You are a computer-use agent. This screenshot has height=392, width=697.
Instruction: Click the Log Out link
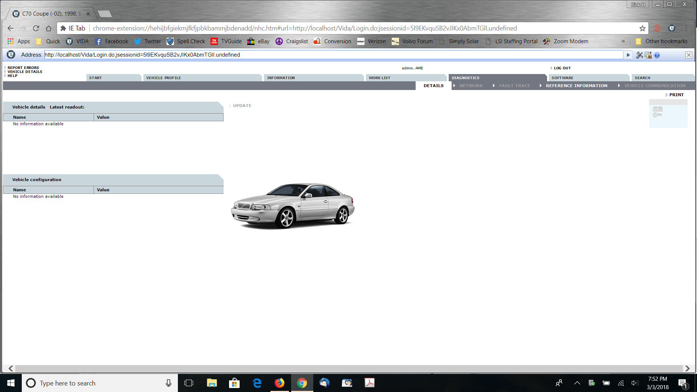click(562, 68)
